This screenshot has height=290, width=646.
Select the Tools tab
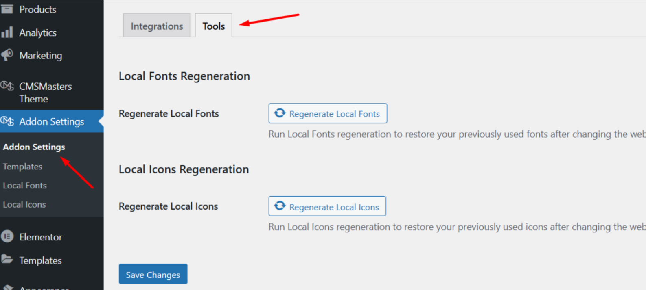[x=214, y=26]
